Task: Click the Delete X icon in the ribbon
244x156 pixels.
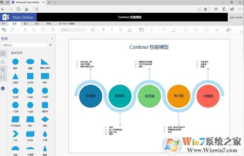Action: [x=53, y=29]
